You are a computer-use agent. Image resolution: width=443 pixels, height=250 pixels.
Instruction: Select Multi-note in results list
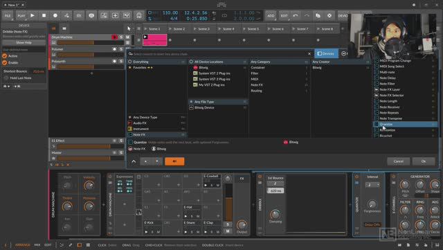pos(405,72)
